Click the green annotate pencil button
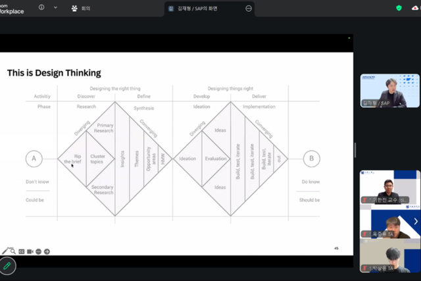Screen dimensions: 421x281 pyautogui.click(x=7, y=266)
